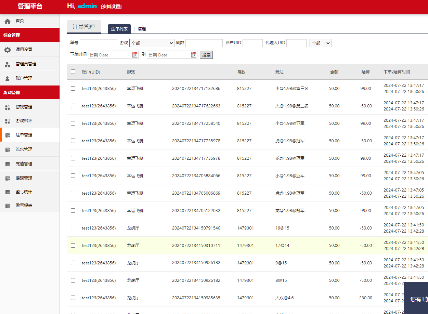The height and width of the screenshot is (314, 428).
Task: Click the gear icon for 通用设置
Action: pyautogui.click(x=8, y=50)
